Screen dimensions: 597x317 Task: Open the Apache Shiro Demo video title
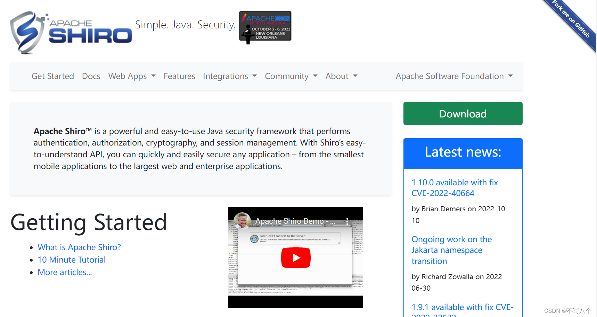[295, 221]
